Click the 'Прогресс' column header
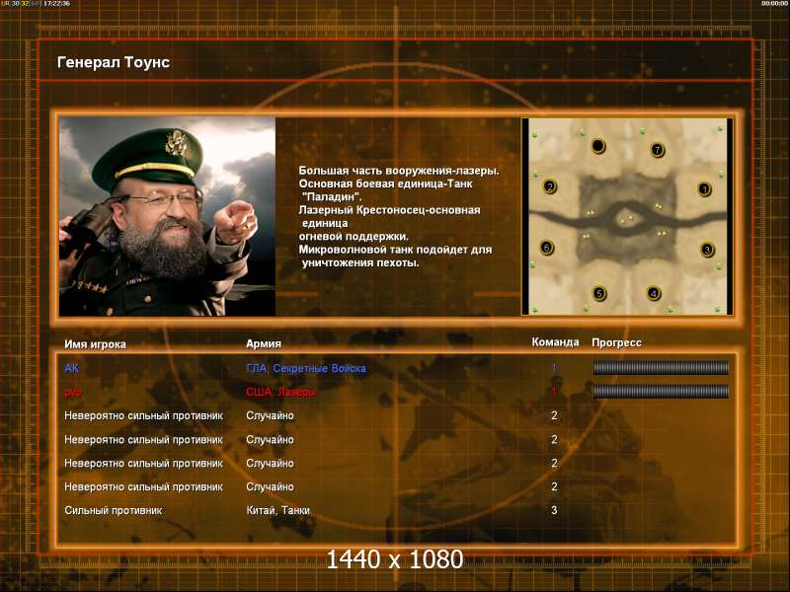The image size is (790, 592). (616, 342)
